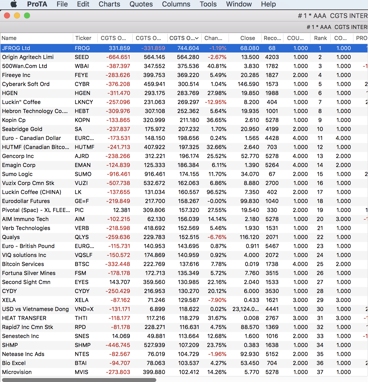Open the File menu

[x=62, y=4]
